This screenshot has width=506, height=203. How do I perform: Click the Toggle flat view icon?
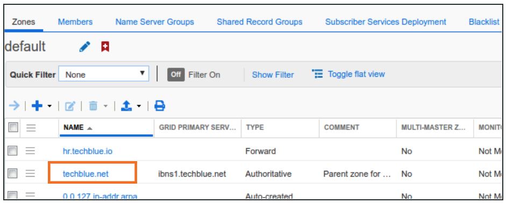coord(318,74)
